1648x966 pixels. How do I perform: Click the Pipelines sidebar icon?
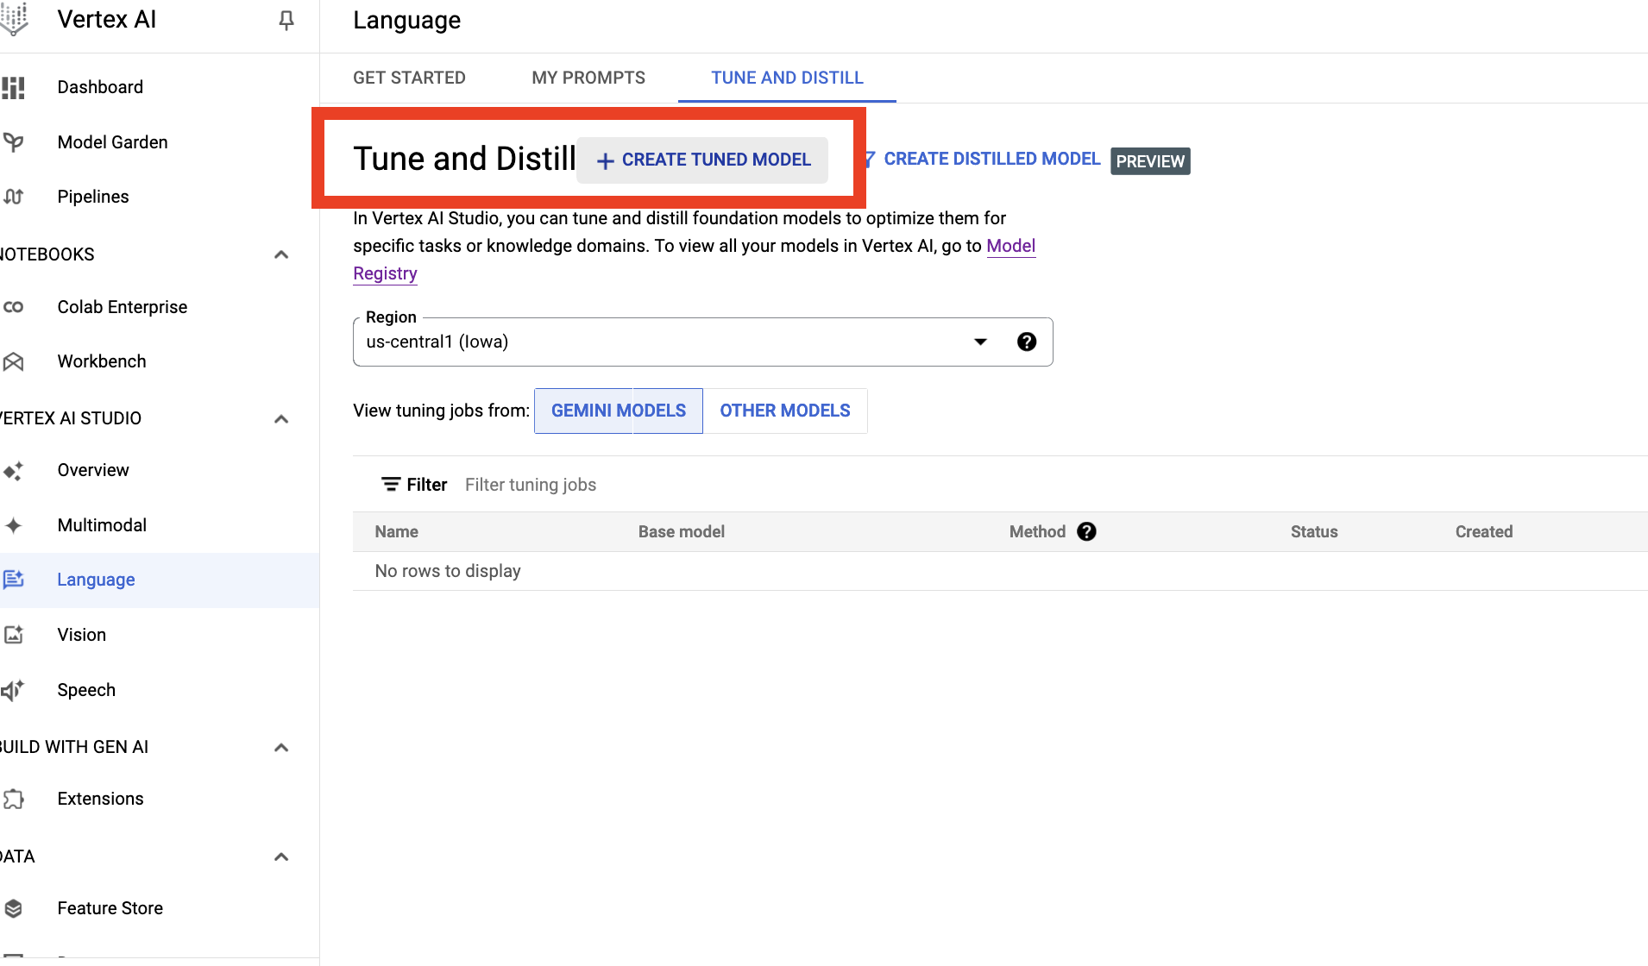pyautogui.click(x=13, y=197)
